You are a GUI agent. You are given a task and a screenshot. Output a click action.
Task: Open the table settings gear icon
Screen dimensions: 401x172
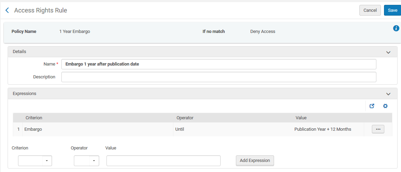tap(385, 106)
